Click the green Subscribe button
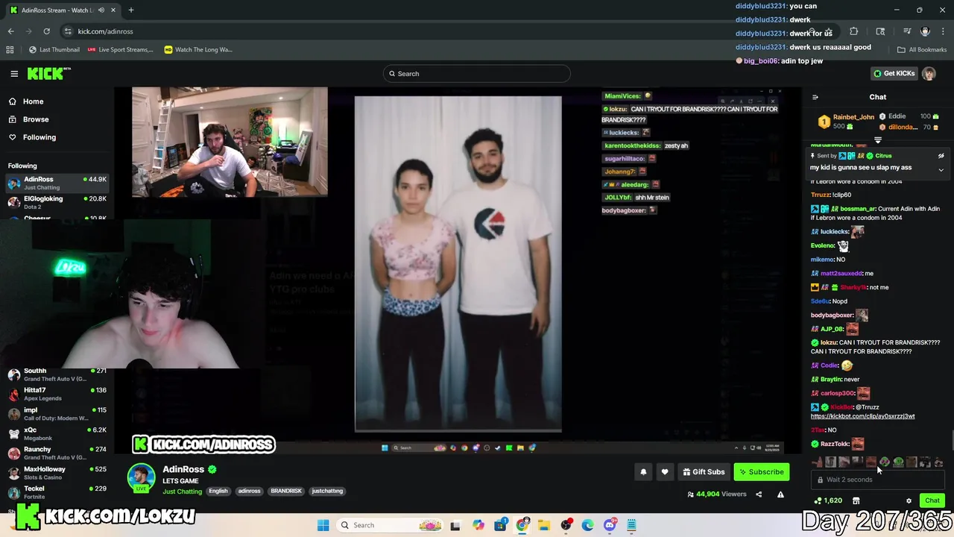This screenshot has height=537, width=954. pyautogui.click(x=761, y=471)
